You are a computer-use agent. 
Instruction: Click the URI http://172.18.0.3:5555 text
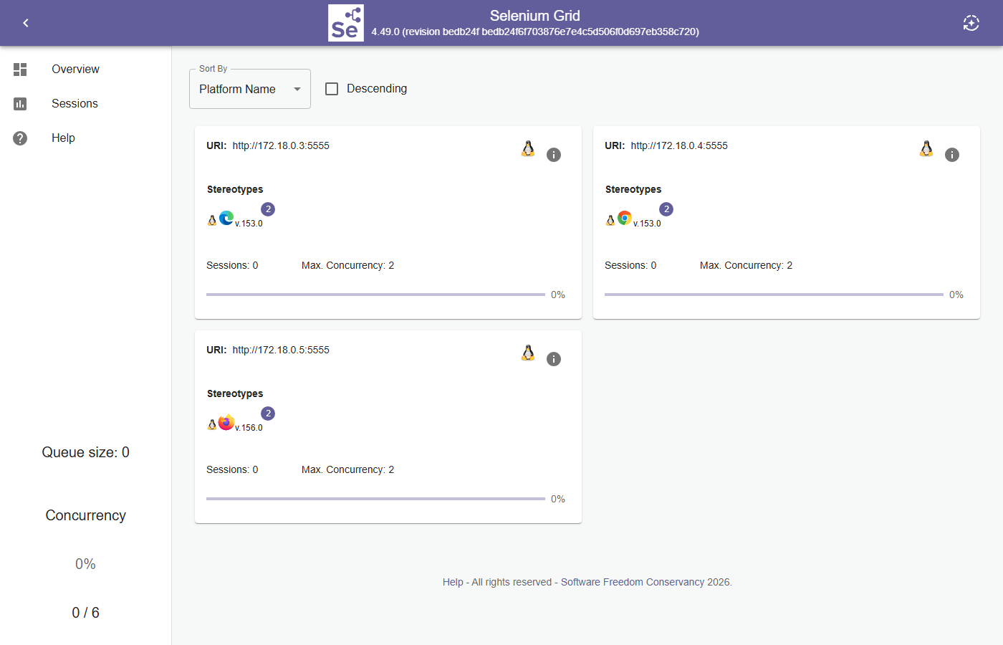tap(281, 145)
